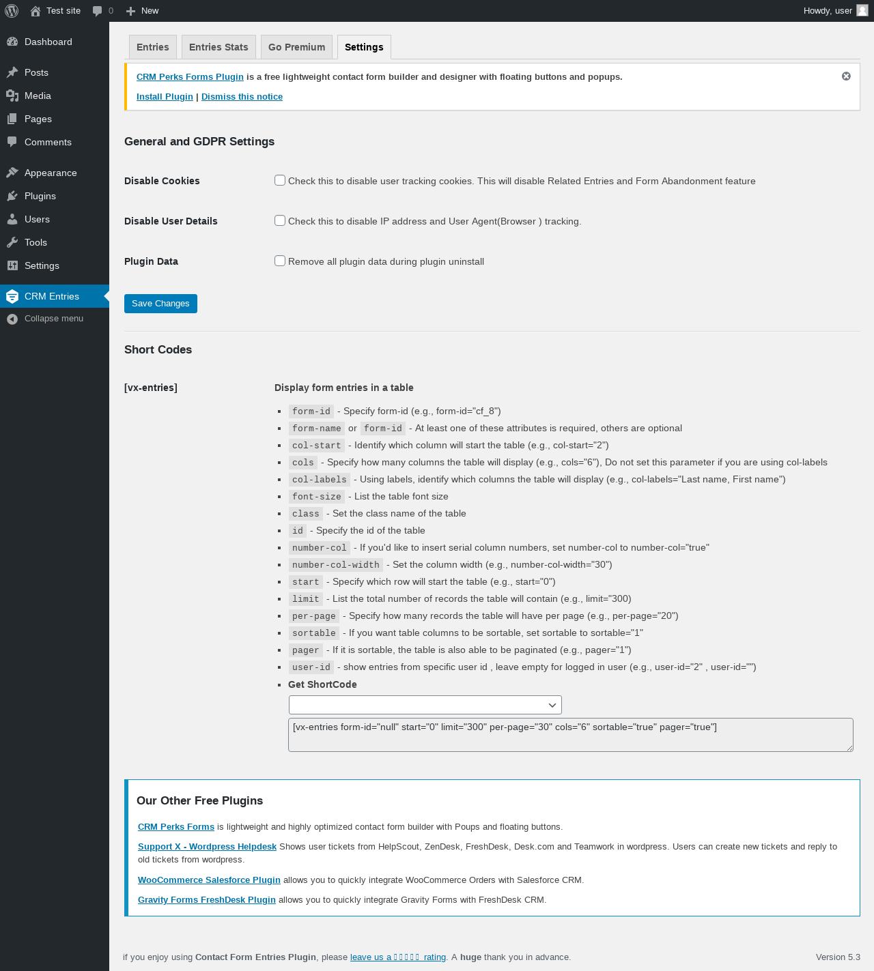Click the sortable code tag
This screenshot has height=971, width=874.
[314, 633]
